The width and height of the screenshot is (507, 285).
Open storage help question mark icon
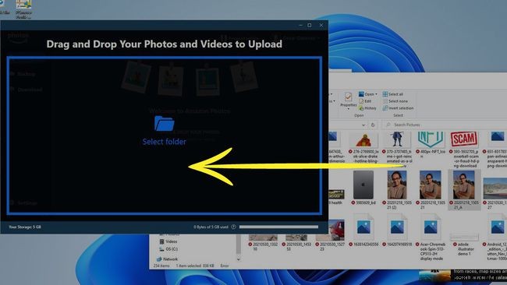point(233,227)
